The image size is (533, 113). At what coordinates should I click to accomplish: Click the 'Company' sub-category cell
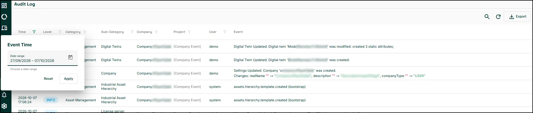[x=109, y=73]
